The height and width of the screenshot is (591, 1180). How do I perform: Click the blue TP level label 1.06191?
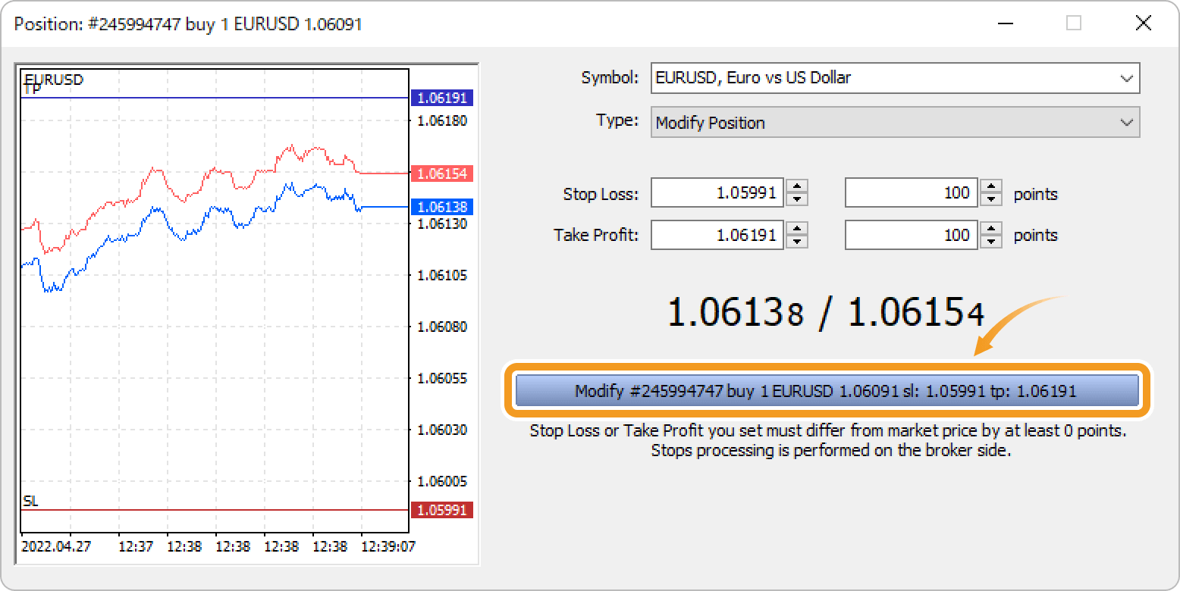tap(441, 98)
